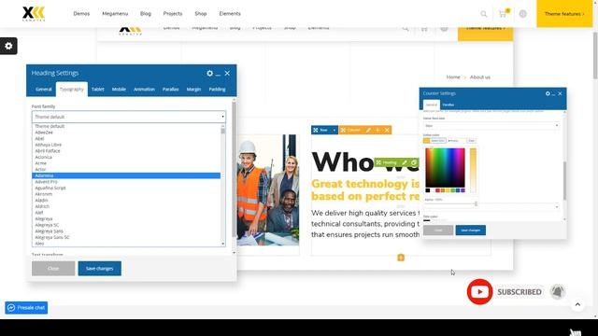Select the black preset color swatch below the picker
This screenshot has width=598, height=336.
coord(428,190)
